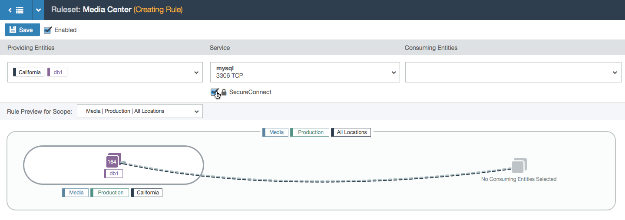Screen dimensions: 625x220
Task: Uncheck the Enabled checkbox
Action: [48, 30]
